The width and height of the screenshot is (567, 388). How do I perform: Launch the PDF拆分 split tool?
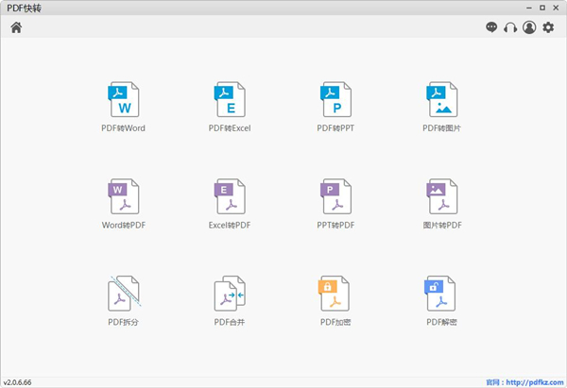click(x=123, y=294)
